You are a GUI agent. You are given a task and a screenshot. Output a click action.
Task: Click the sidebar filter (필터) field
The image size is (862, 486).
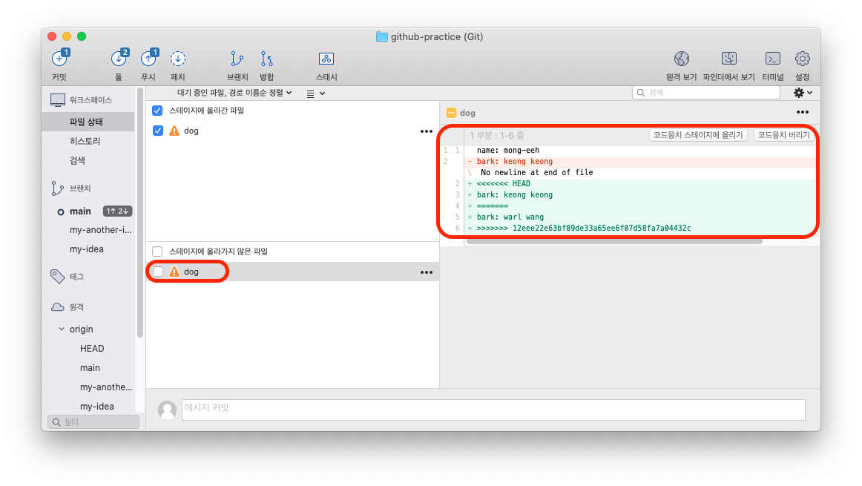[x=93, y=421]
